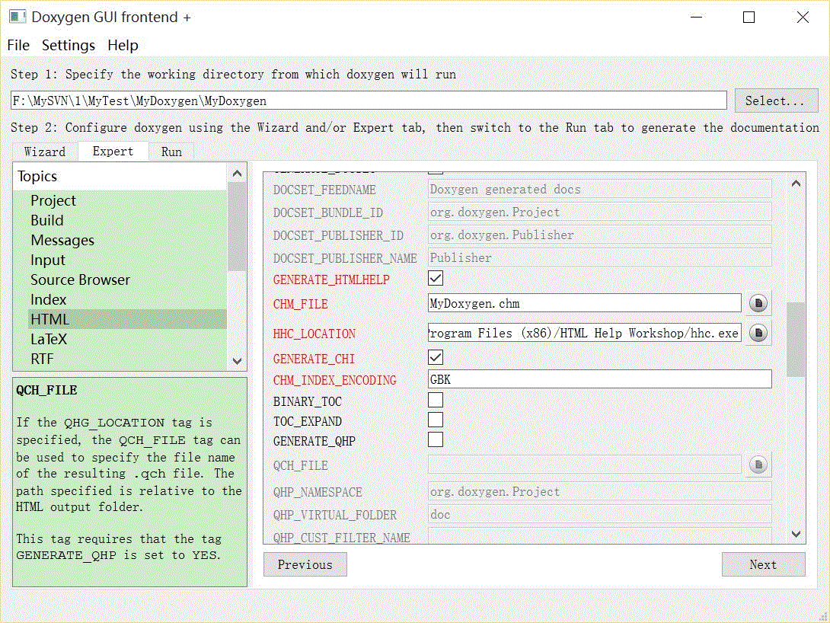Click the Select... directory button
The image size is (830, 623).
776,101
